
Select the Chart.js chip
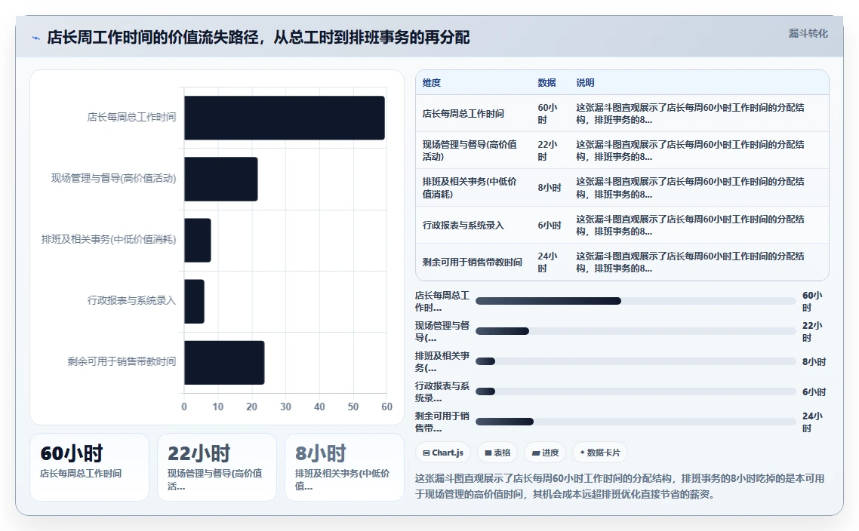point(443,453)
